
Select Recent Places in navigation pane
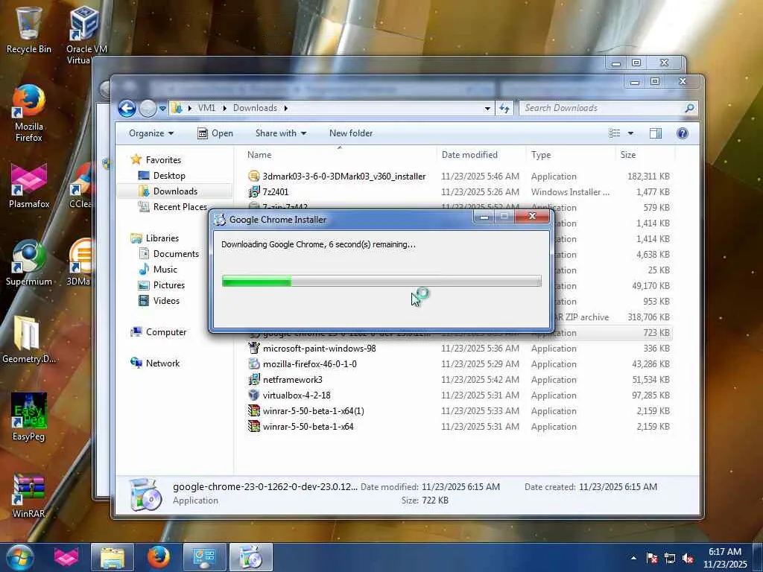(173, 207)
